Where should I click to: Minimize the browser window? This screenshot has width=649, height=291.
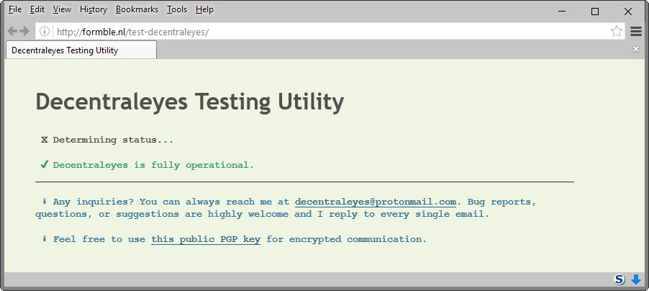pyautogui.click(x=561, y=12)
